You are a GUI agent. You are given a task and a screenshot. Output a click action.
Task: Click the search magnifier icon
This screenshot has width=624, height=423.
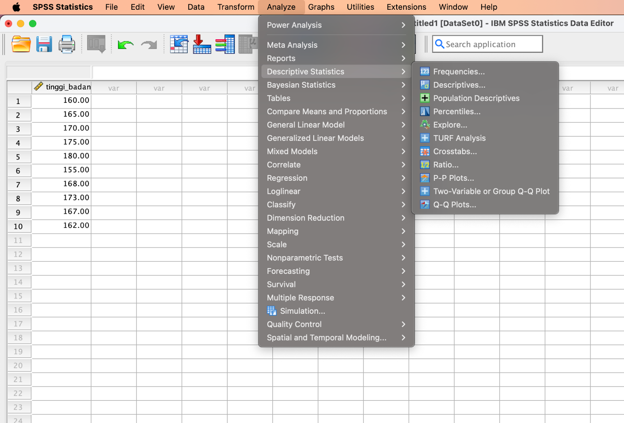click(x=440, y=44)
